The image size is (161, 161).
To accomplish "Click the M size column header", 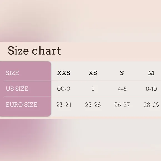I will pos(151,73).
